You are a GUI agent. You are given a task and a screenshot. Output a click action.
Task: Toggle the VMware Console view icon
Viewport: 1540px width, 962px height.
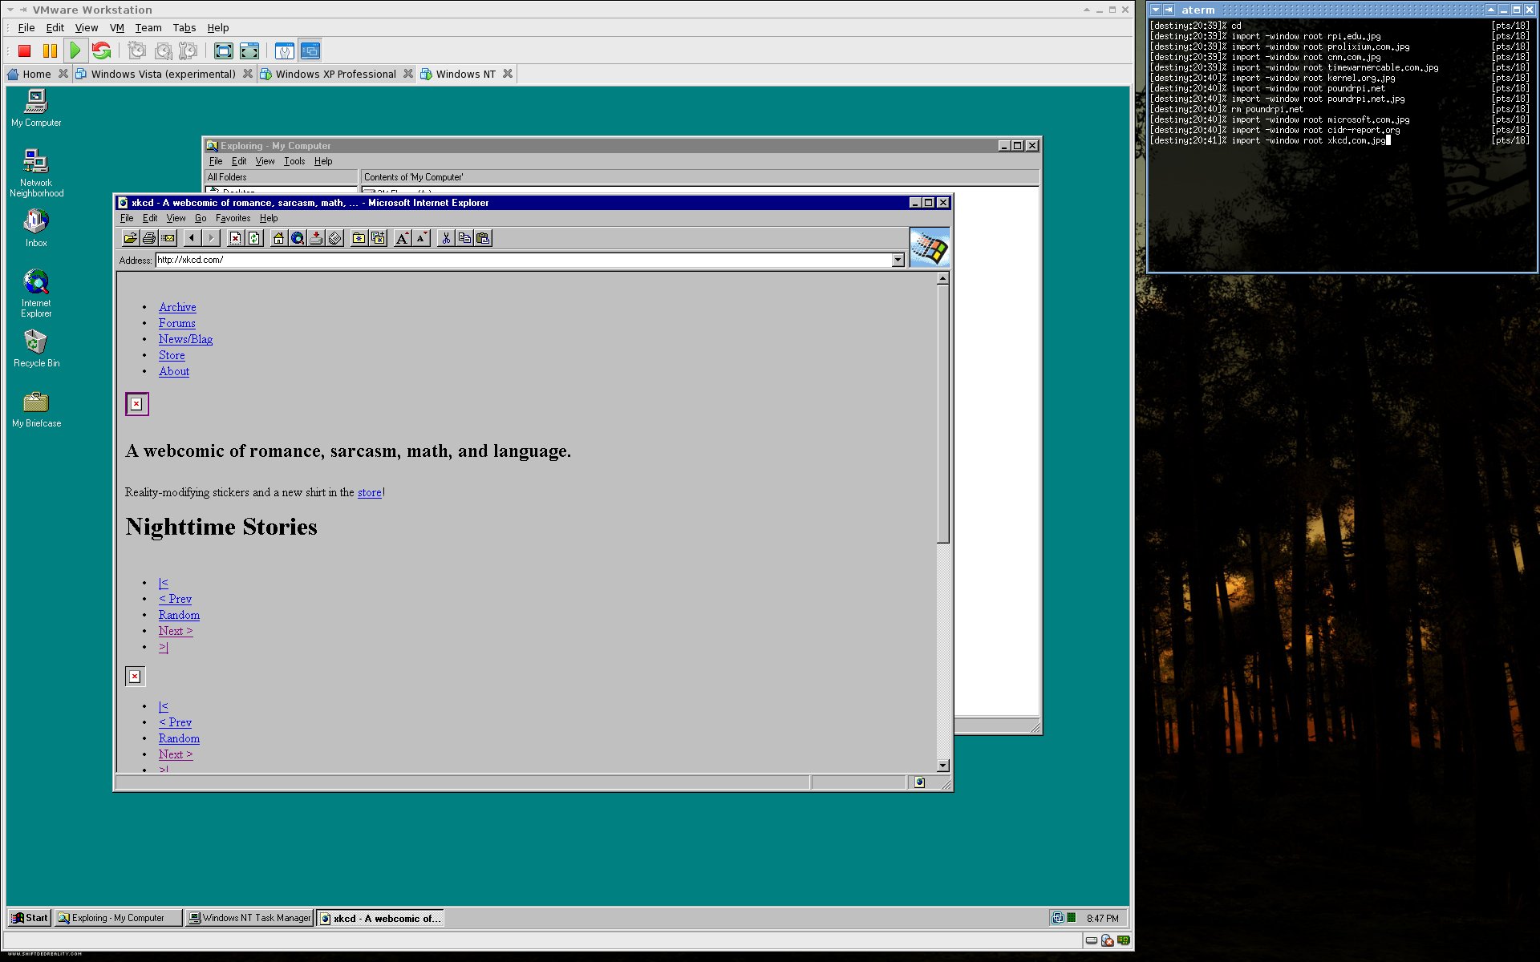coord(310,51)
